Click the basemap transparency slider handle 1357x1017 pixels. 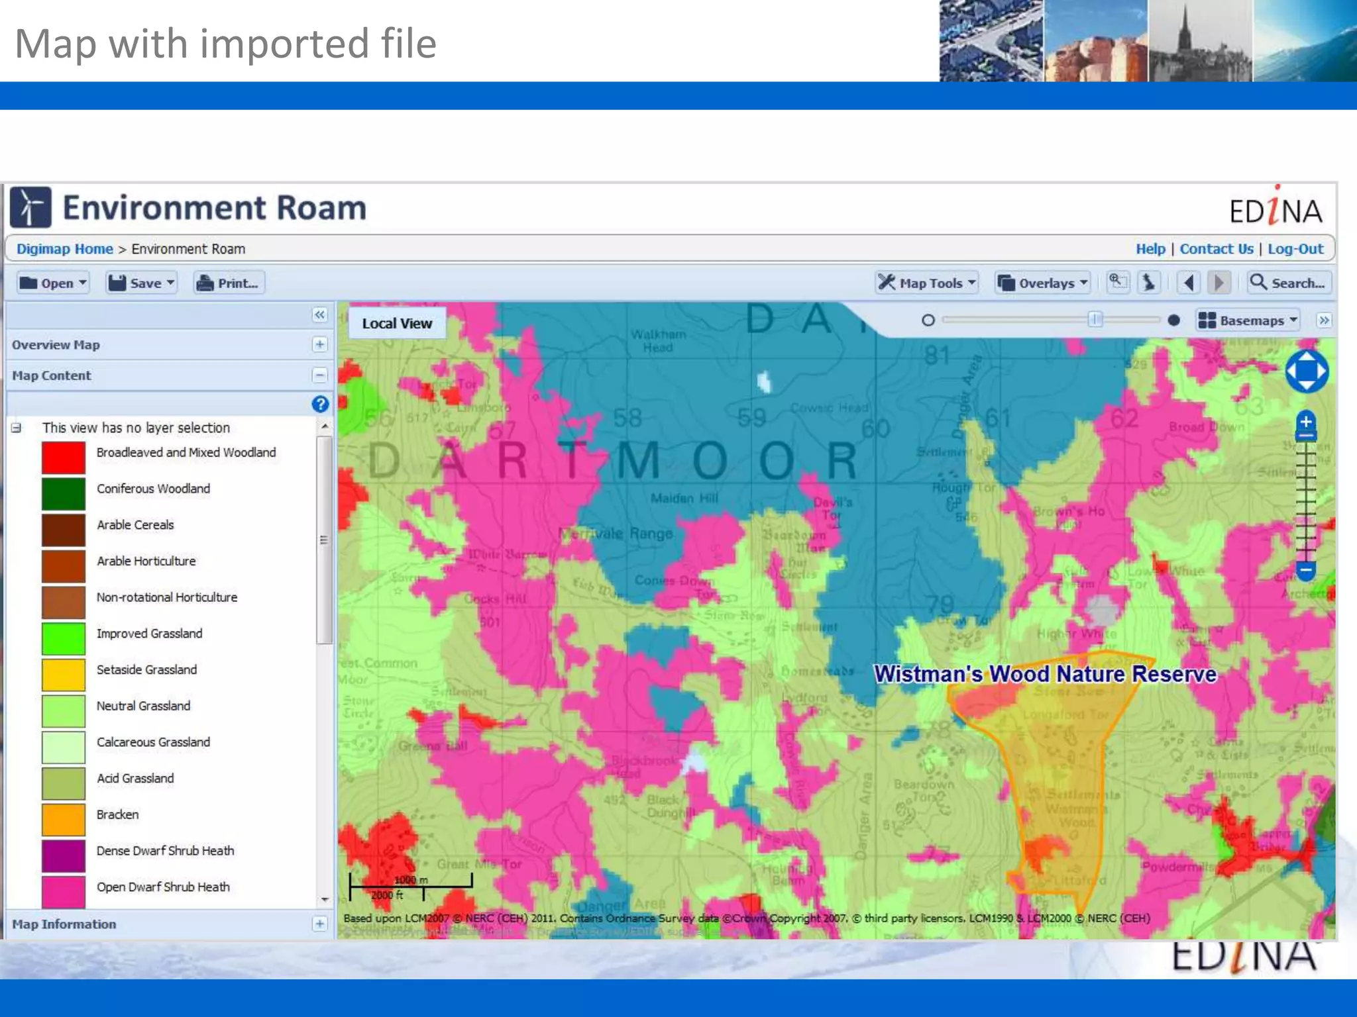tap(1095, 320)
